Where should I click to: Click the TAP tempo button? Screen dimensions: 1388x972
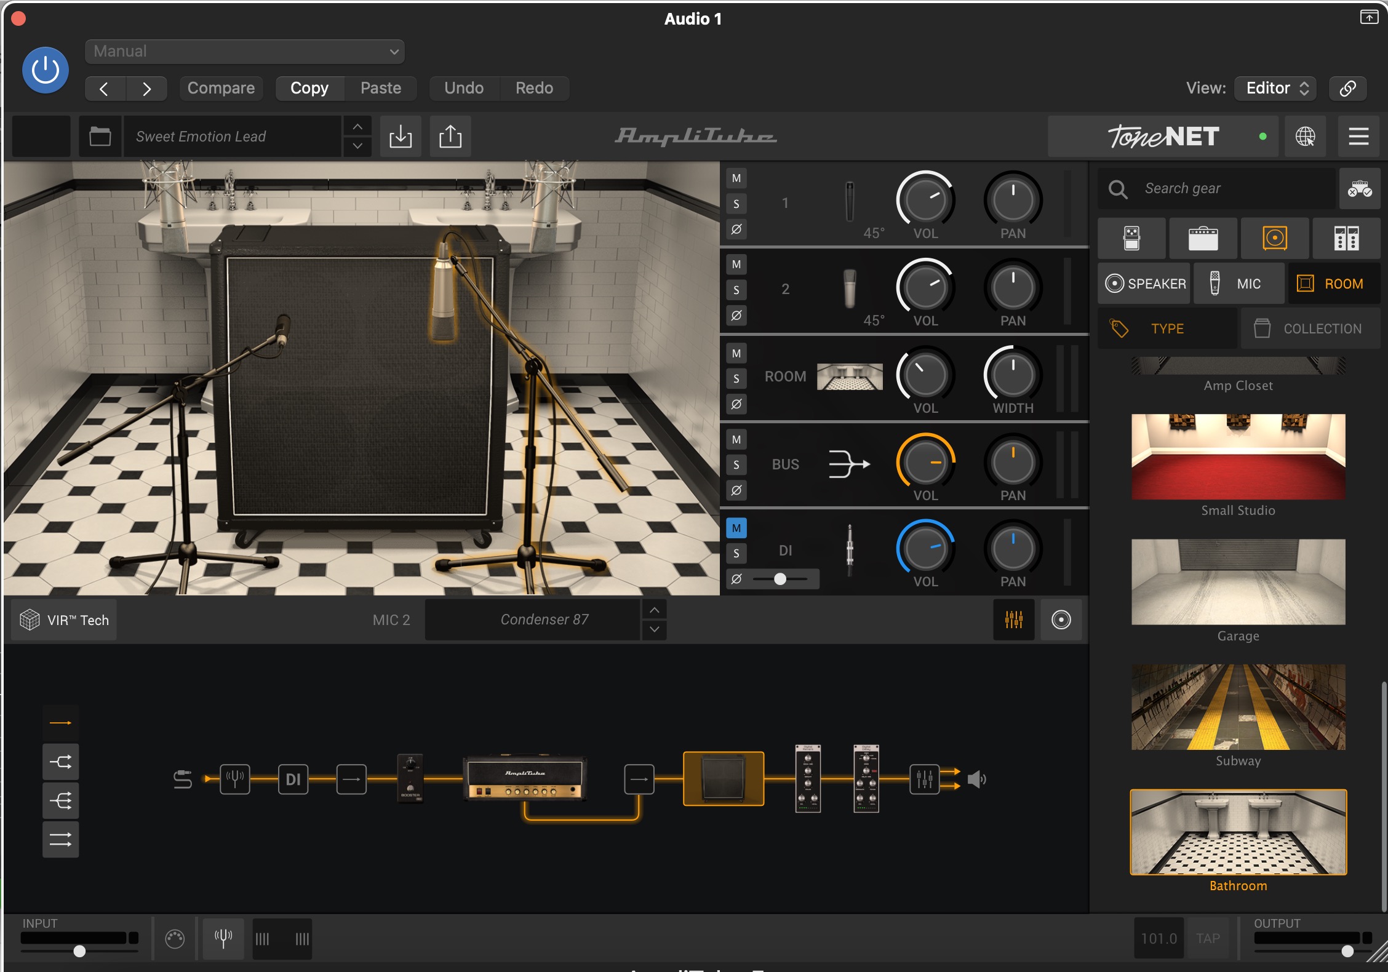pos(1208,939)
